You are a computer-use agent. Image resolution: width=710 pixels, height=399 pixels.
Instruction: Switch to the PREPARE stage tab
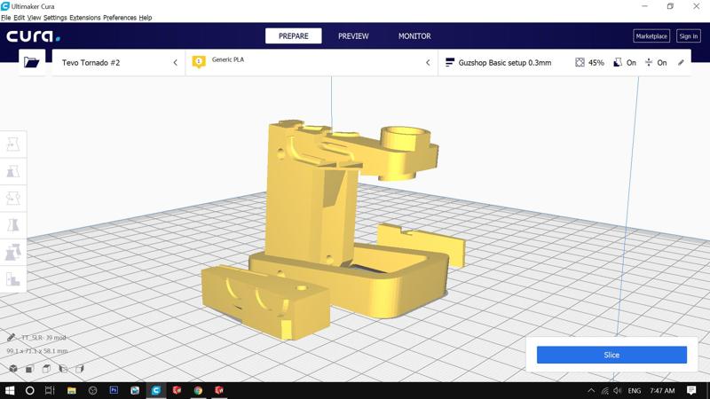click(x=294, y=36)
